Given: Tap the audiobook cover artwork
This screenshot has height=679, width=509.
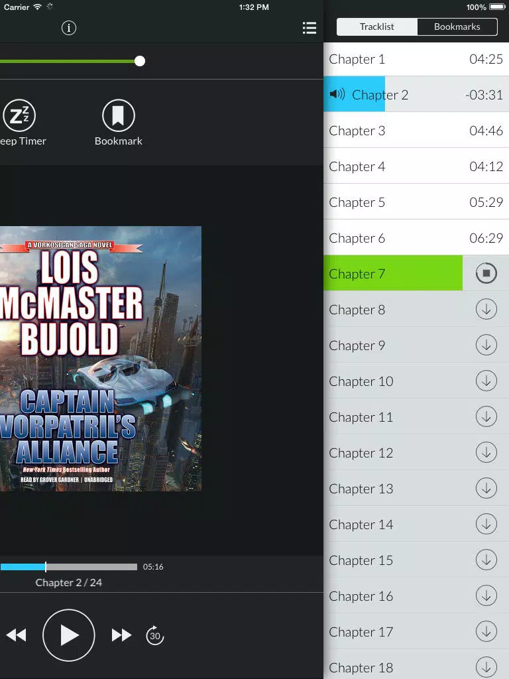Looking at the screenshot, I should [101, 359].
